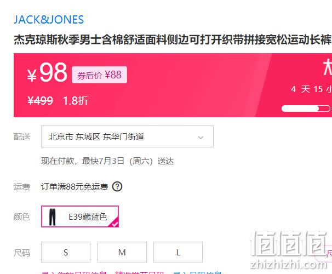Open the 北京市 东城区 delivery address dropdown

click(127, 136)
